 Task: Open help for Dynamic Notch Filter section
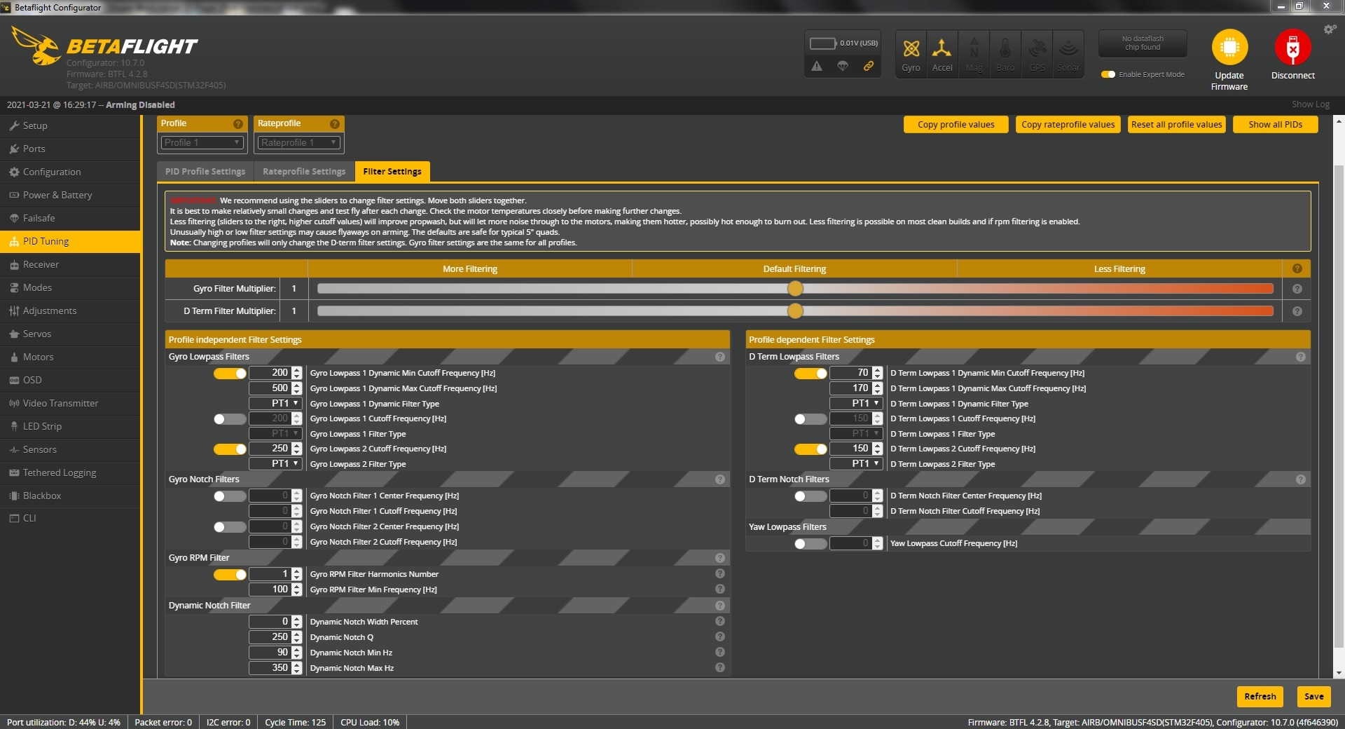pos(720,606)
